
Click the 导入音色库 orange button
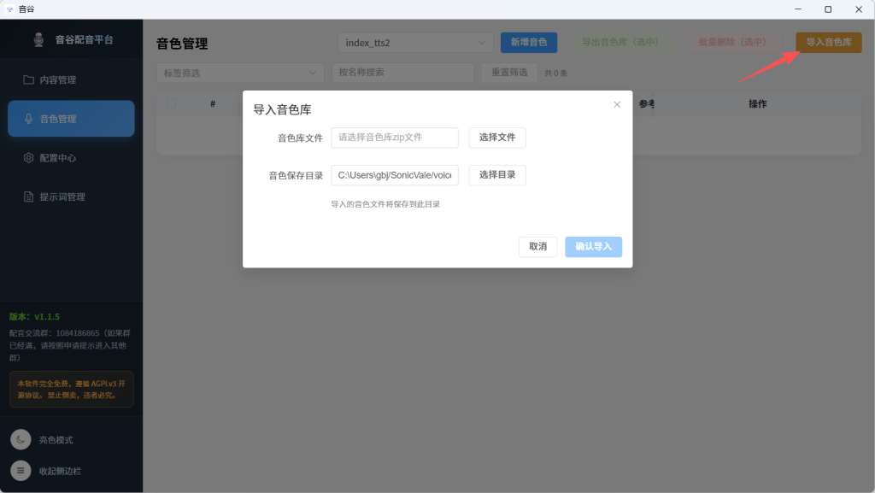click(829, 43)
